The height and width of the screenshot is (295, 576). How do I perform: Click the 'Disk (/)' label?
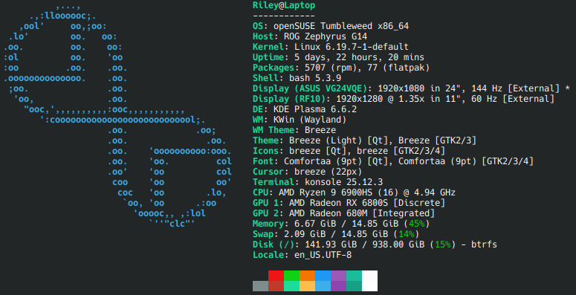[x=274, y=244]
